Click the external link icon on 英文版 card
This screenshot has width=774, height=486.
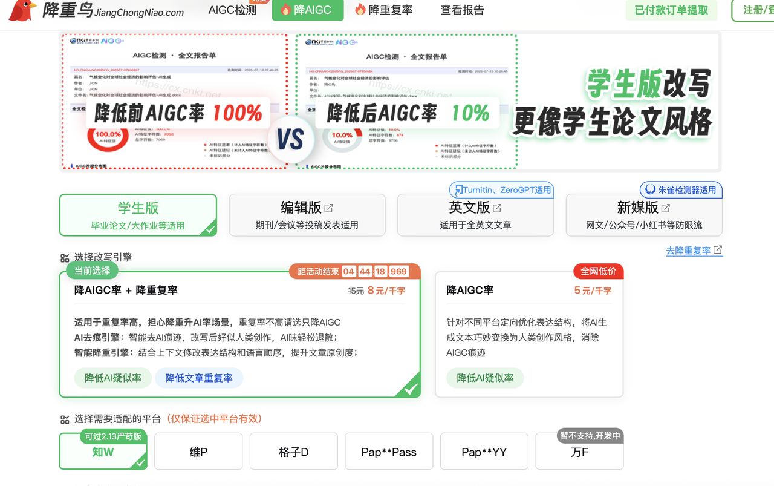pyautogui.click(x=496, y=209)
